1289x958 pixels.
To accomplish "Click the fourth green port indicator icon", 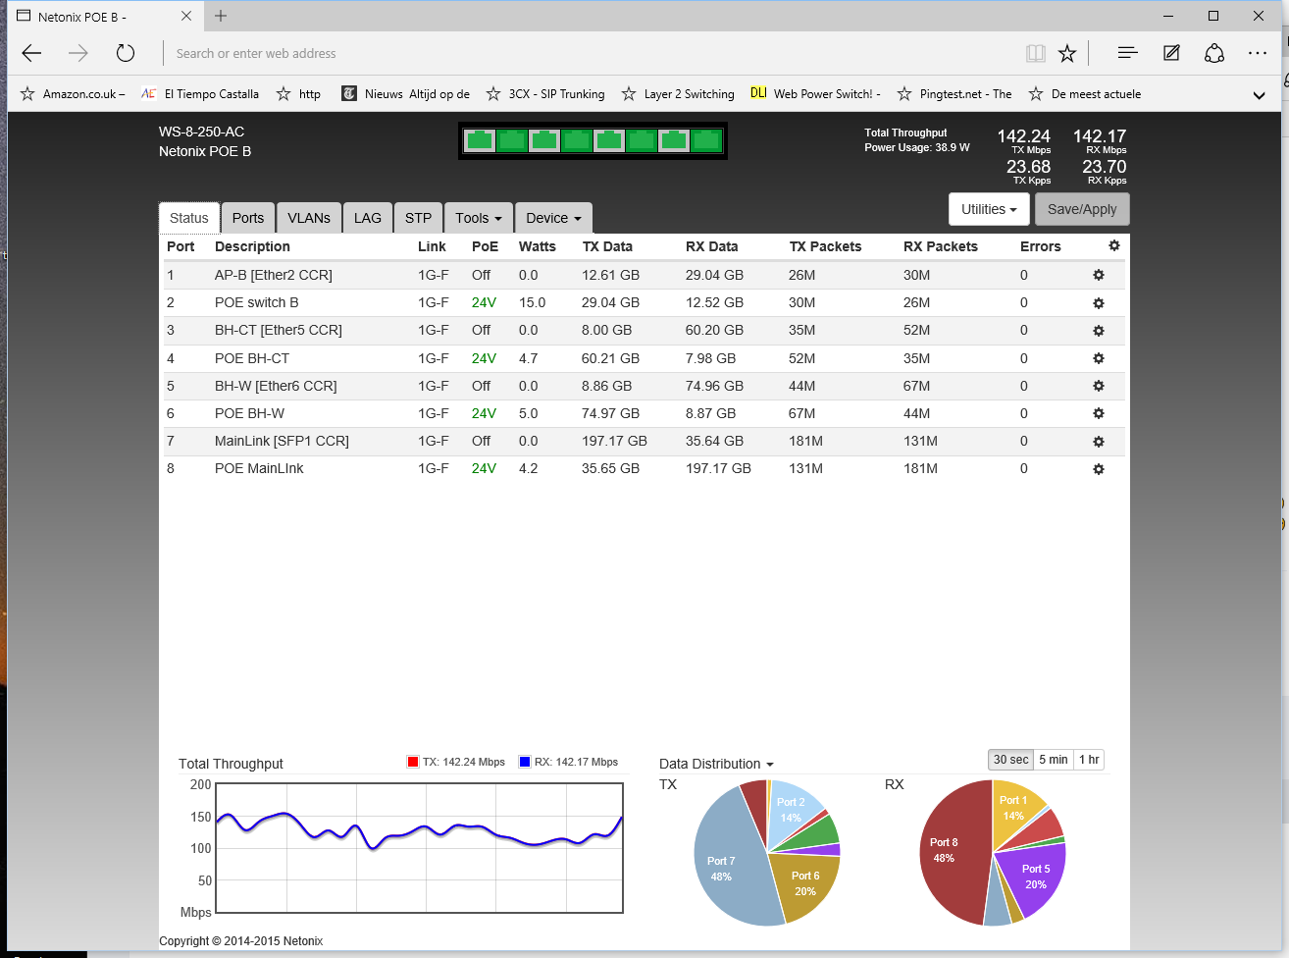I will 577,140.
